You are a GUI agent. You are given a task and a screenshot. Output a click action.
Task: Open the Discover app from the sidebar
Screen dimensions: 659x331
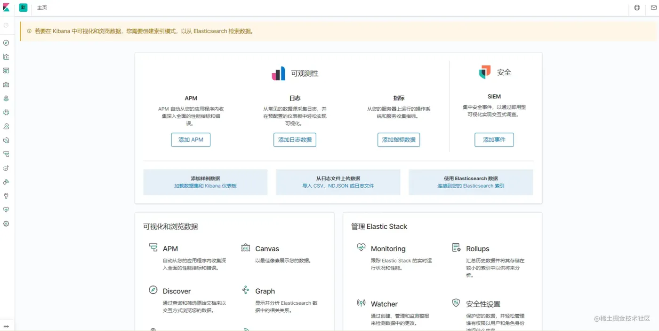tap(6, 43)
